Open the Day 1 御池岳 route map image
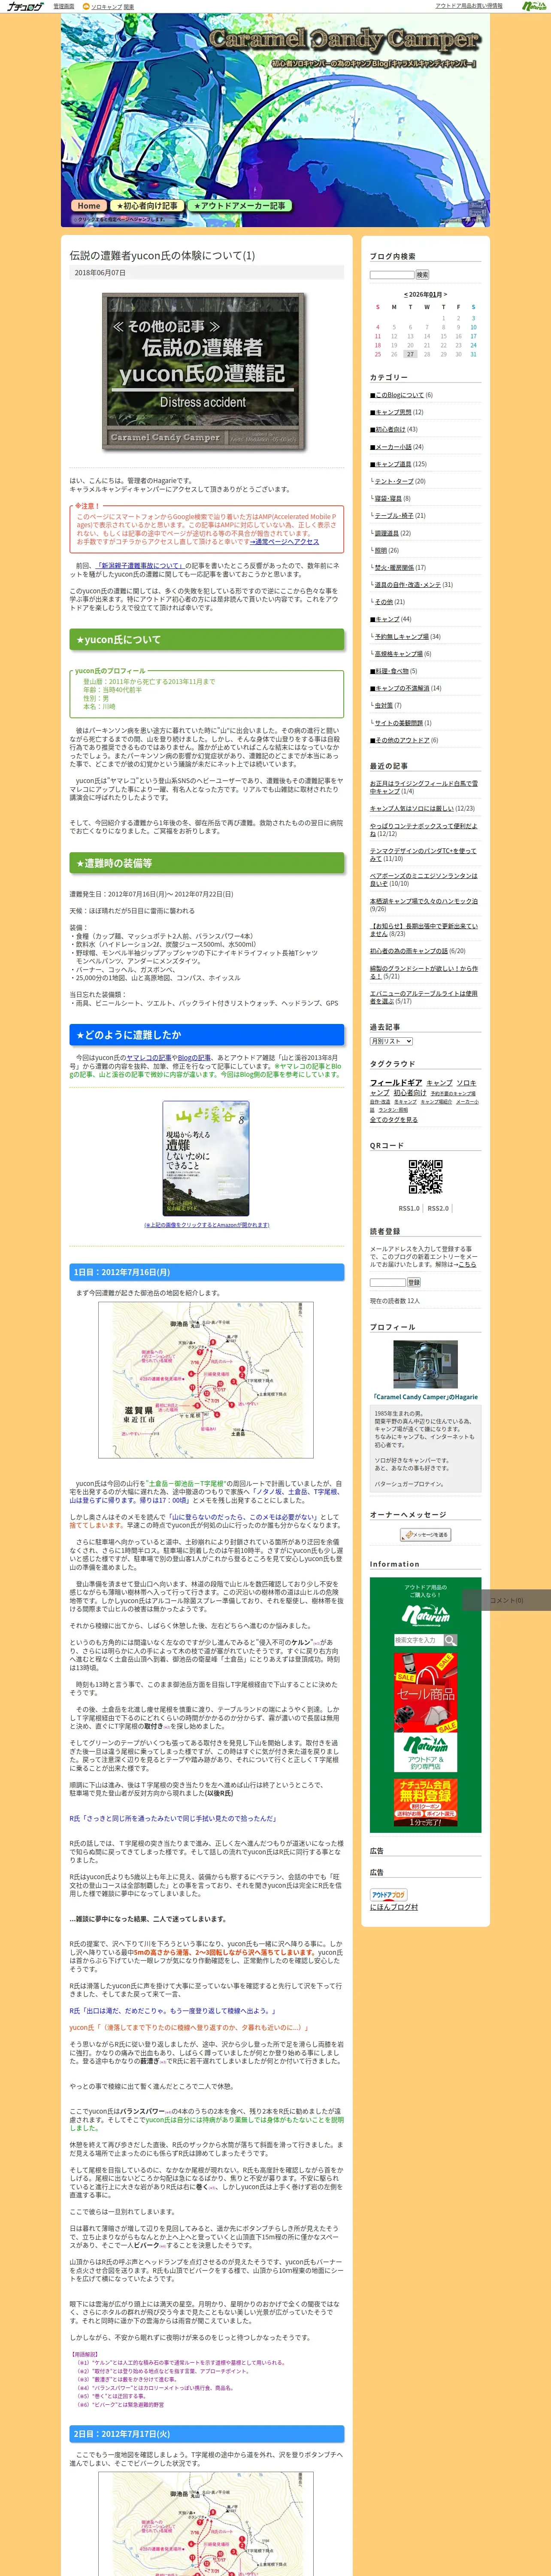 pos(206,1379)
